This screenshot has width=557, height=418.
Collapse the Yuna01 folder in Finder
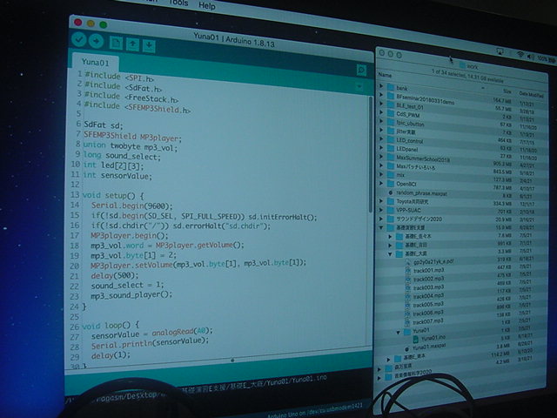pyautogui.click(x=399, y=333)
